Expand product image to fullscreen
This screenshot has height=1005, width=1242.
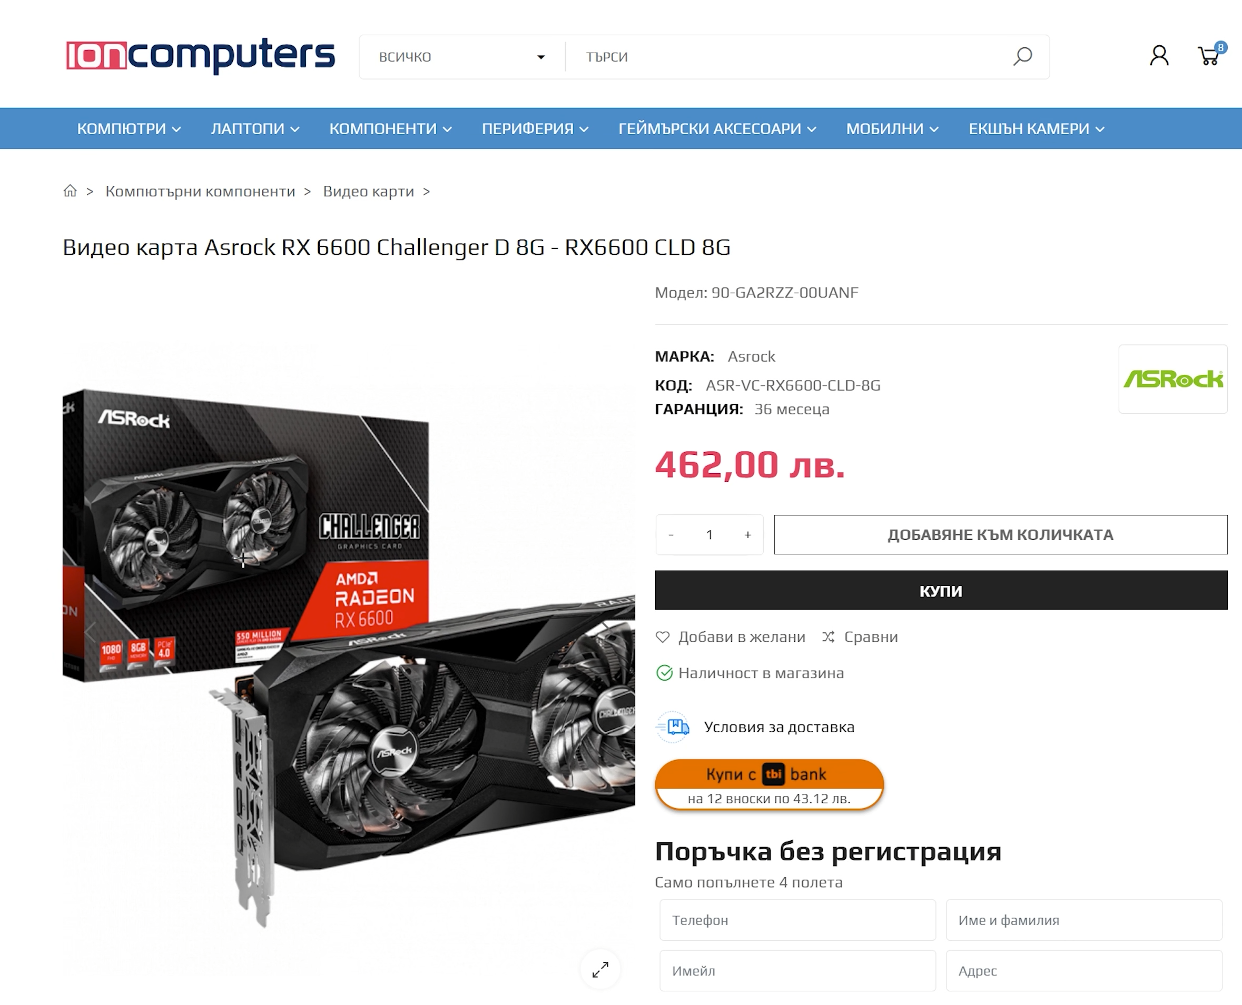pos(600,969)
